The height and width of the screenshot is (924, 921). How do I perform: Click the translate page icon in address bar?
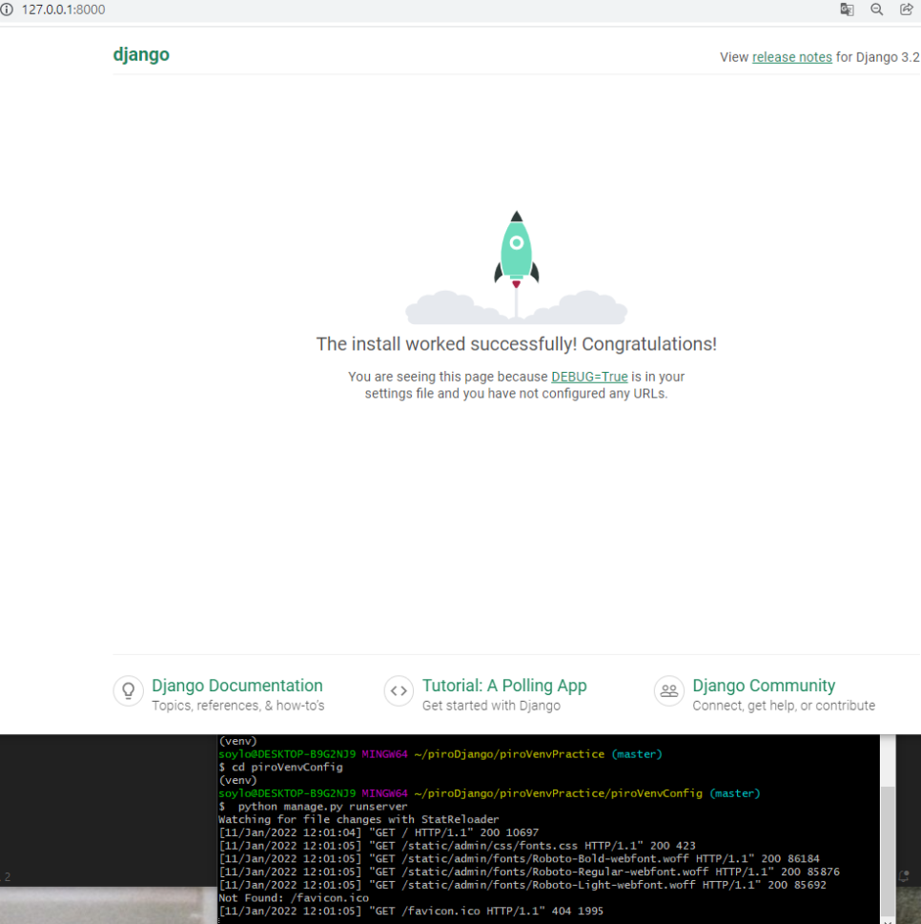[847, 10]
